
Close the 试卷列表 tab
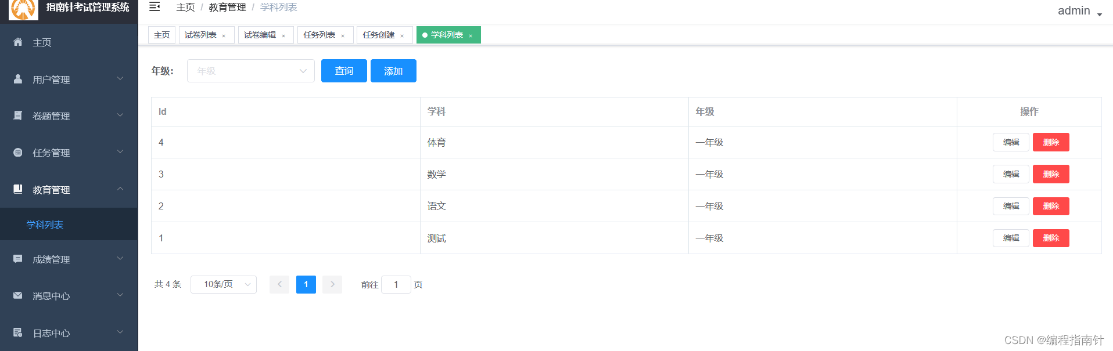coord(224,36)
